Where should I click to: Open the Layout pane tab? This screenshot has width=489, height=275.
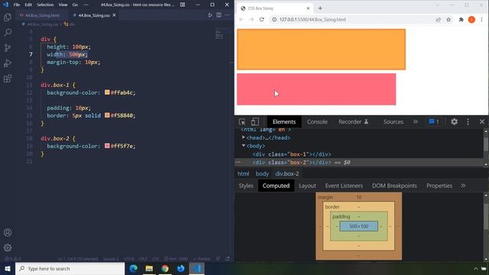point(307,186)
